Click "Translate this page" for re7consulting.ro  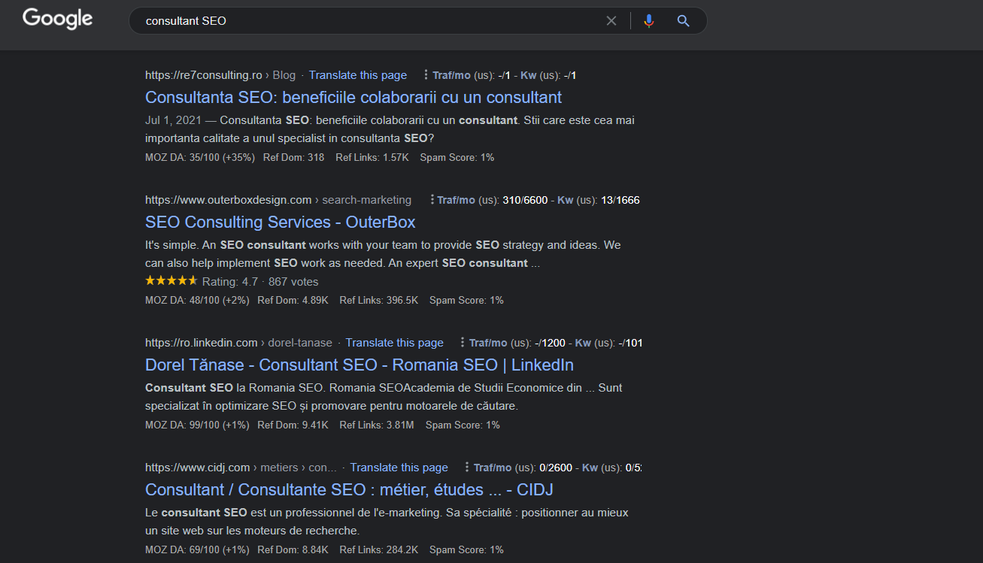pos(358,75)
